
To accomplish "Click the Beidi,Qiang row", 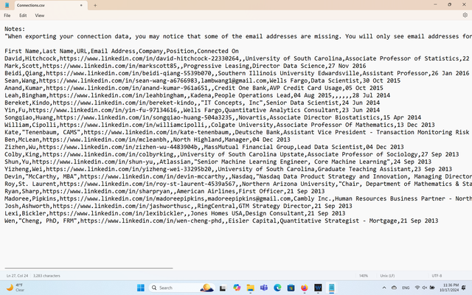I will [237, 73].
